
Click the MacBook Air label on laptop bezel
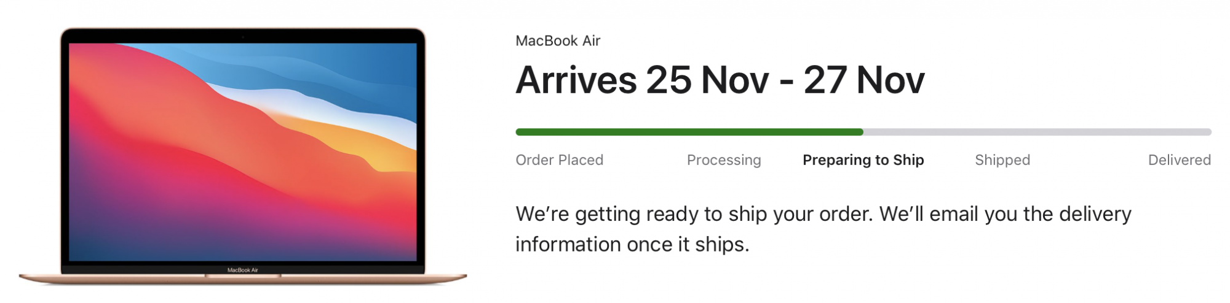pos(243,270)
